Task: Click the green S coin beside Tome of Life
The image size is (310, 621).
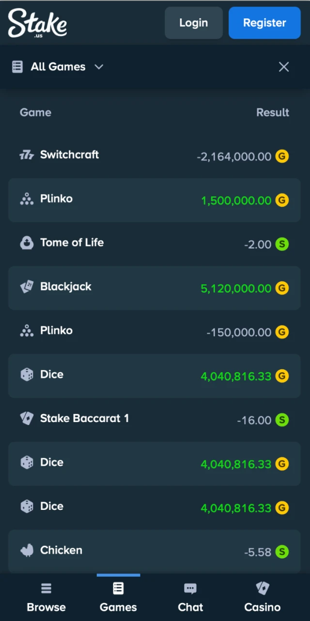Action: pos(282,245)
